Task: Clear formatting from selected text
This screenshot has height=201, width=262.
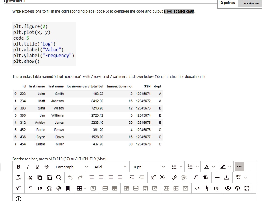Action: click(x=18, y=177)
